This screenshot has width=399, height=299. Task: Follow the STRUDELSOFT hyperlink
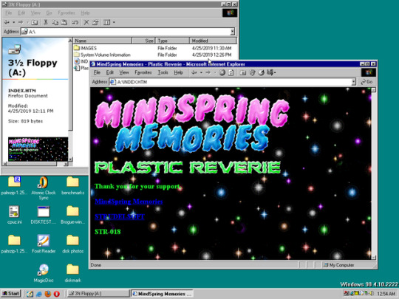[x=120, y=216]
